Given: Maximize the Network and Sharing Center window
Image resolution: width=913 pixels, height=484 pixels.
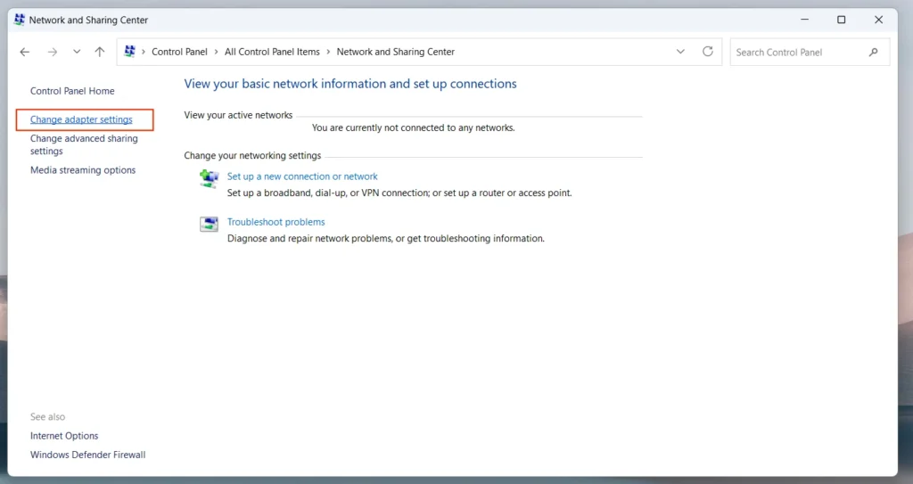Looking at the screenshot, I should pos(842,20).
